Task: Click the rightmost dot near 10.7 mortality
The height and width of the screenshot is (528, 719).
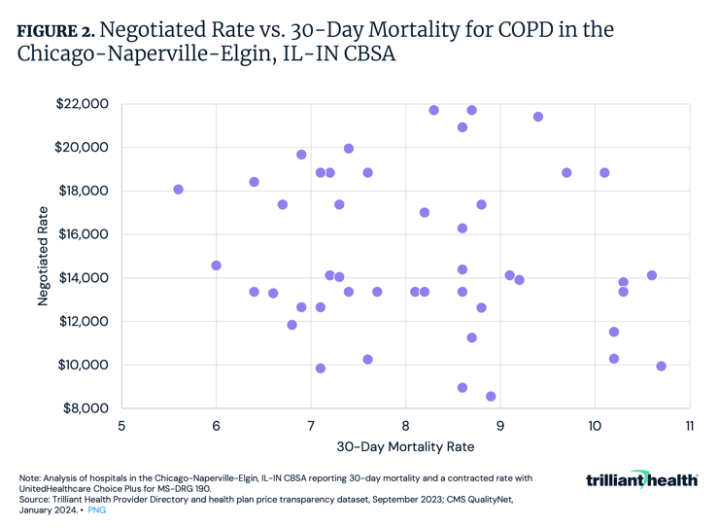Action: coord(662,367)
